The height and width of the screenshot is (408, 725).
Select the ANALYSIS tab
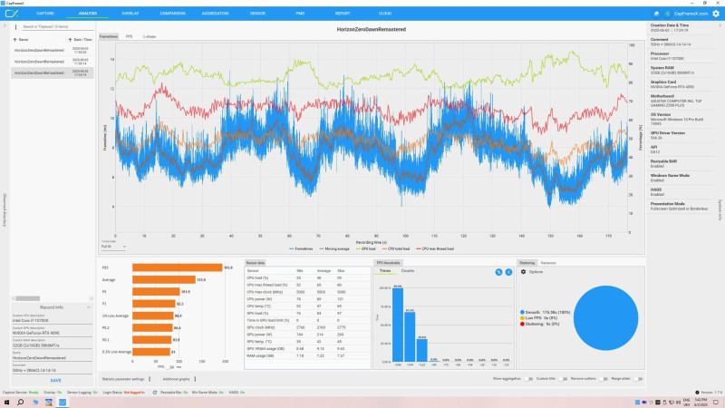point(87,14)
